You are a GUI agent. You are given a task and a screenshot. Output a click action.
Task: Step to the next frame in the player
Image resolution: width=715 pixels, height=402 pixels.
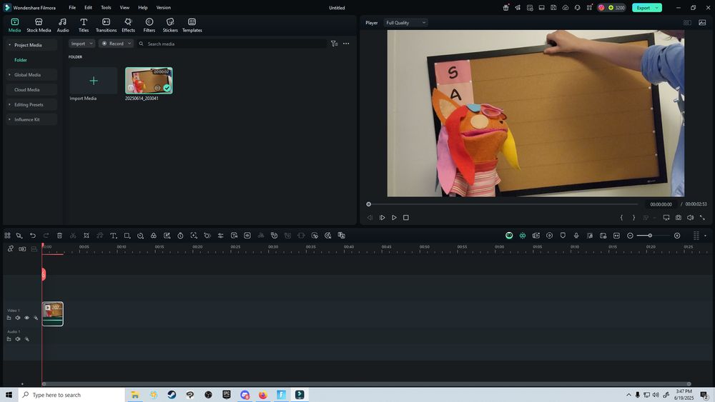[382, 218]
